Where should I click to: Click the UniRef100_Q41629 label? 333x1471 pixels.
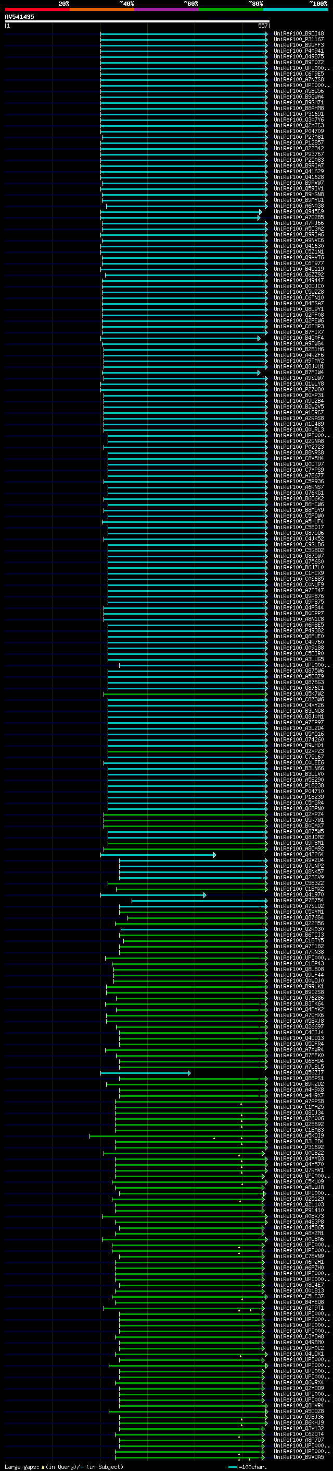coord(299,171)
